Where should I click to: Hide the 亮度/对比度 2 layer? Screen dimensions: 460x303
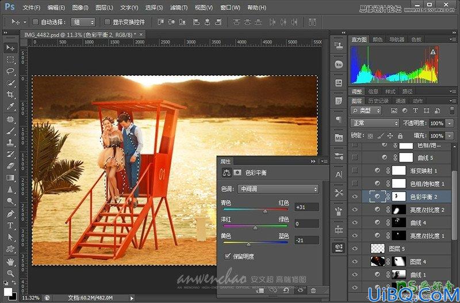point(355,209)
